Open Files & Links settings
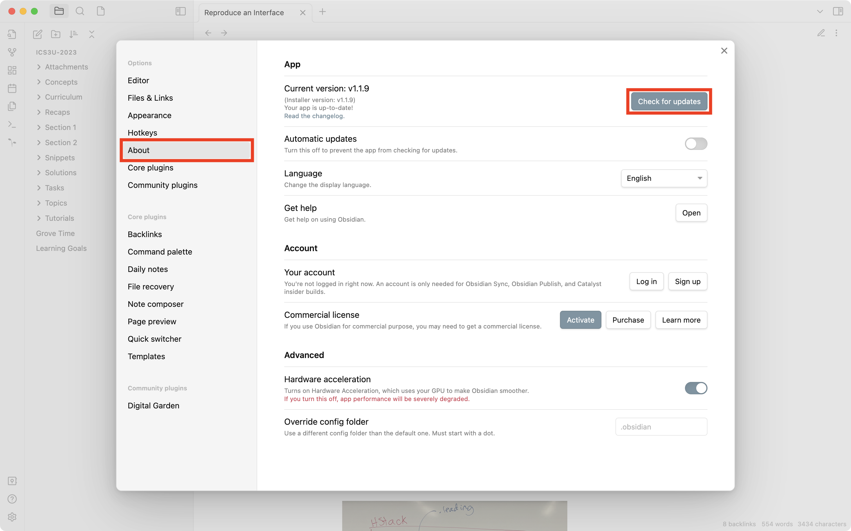This screenshot has width=851, height=531. 187,98
